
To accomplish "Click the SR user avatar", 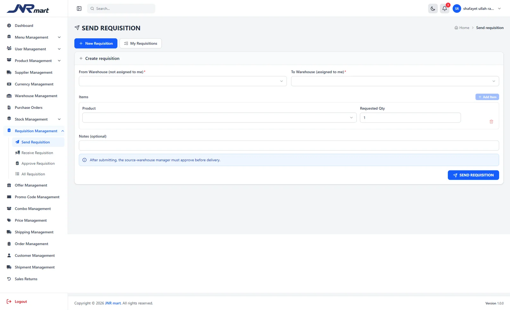I will click(457, 9).
